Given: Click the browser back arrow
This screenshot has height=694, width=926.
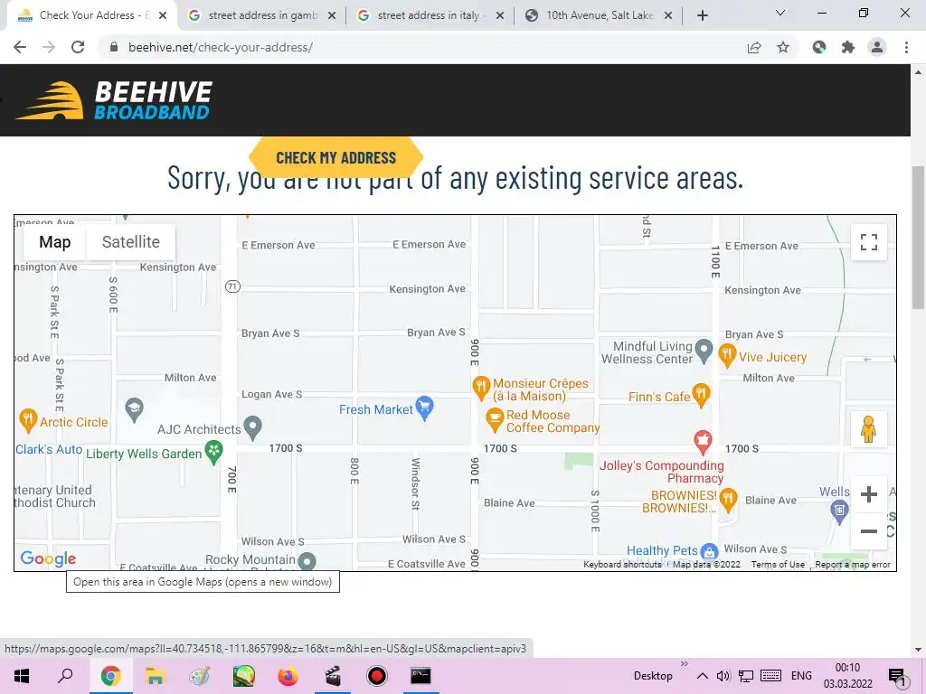Looking at the screenshot, I should click(x=20, y=47).
